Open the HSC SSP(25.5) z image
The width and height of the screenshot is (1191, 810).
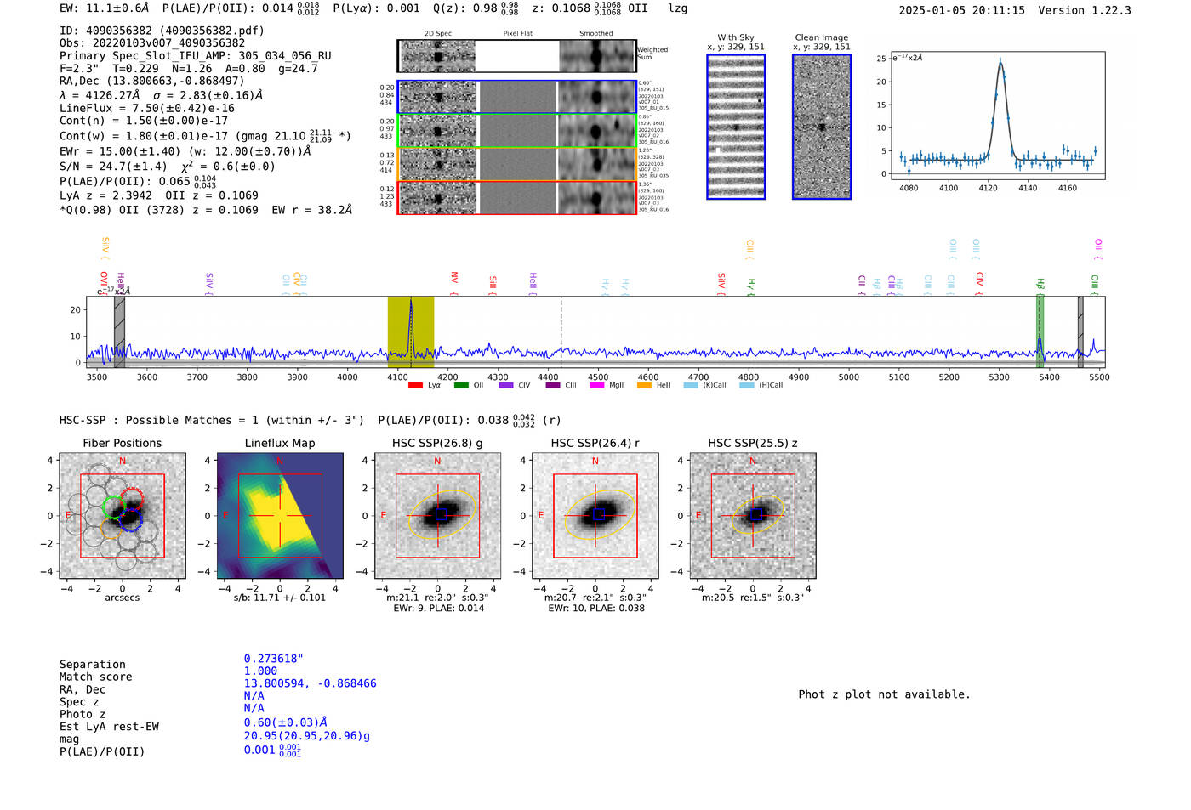pyautogui.click(x=752, y=516)
